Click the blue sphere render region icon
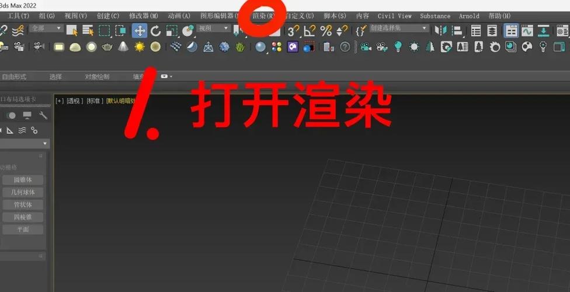 308,47
